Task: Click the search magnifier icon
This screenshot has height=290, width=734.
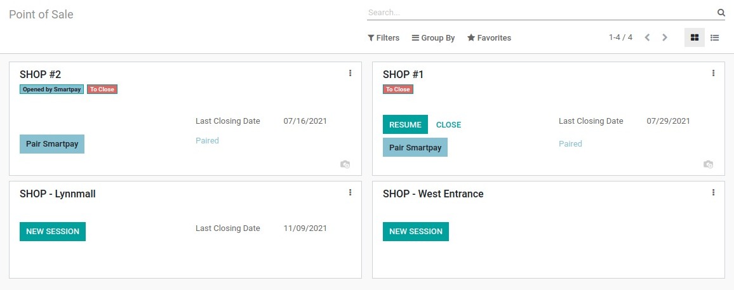Action: 721,13
